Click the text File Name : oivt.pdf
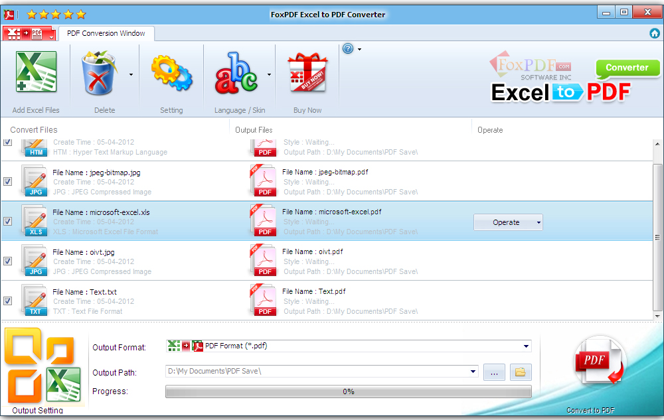 pos(313,251)
